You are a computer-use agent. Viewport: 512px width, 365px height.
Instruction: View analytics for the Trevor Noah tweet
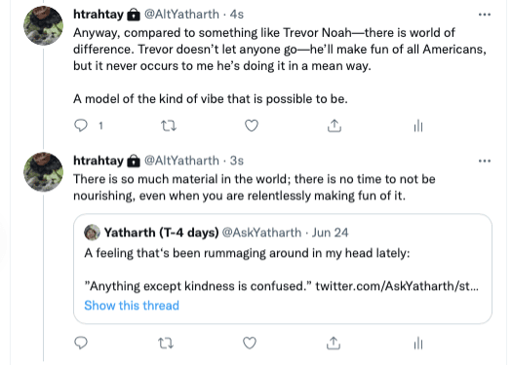click(x=418, y=126)
